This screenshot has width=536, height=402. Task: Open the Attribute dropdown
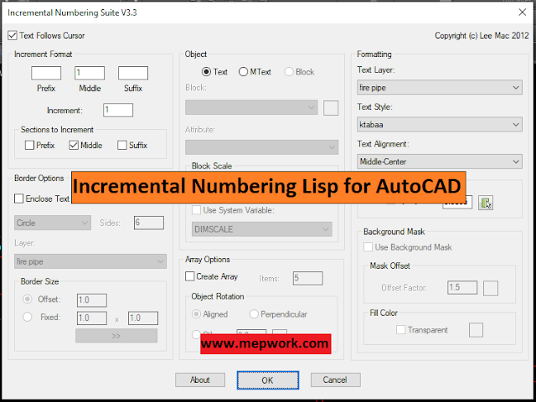pyautogui.click(x=262, y=147)
